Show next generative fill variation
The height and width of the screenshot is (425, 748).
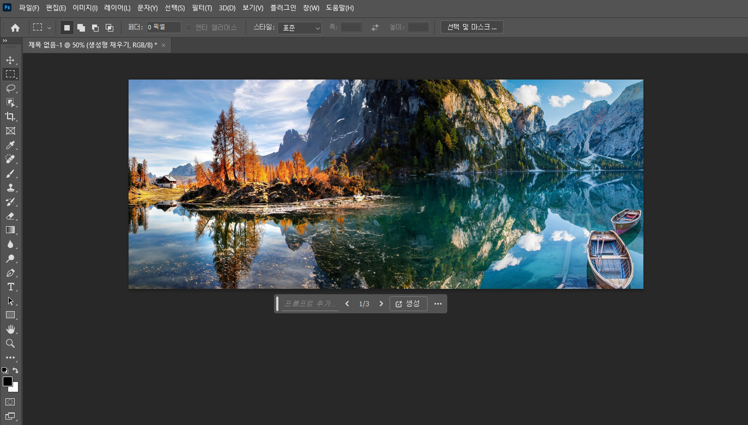coord(381,304)
